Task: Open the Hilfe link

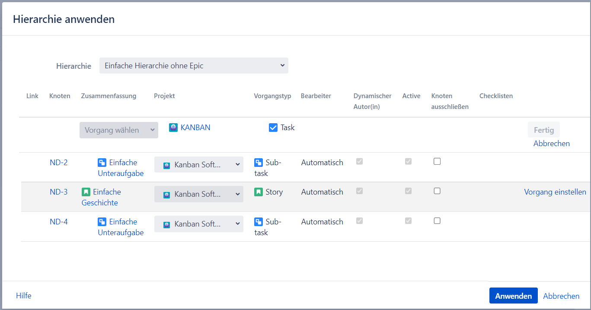Action: tap(24, 296)
